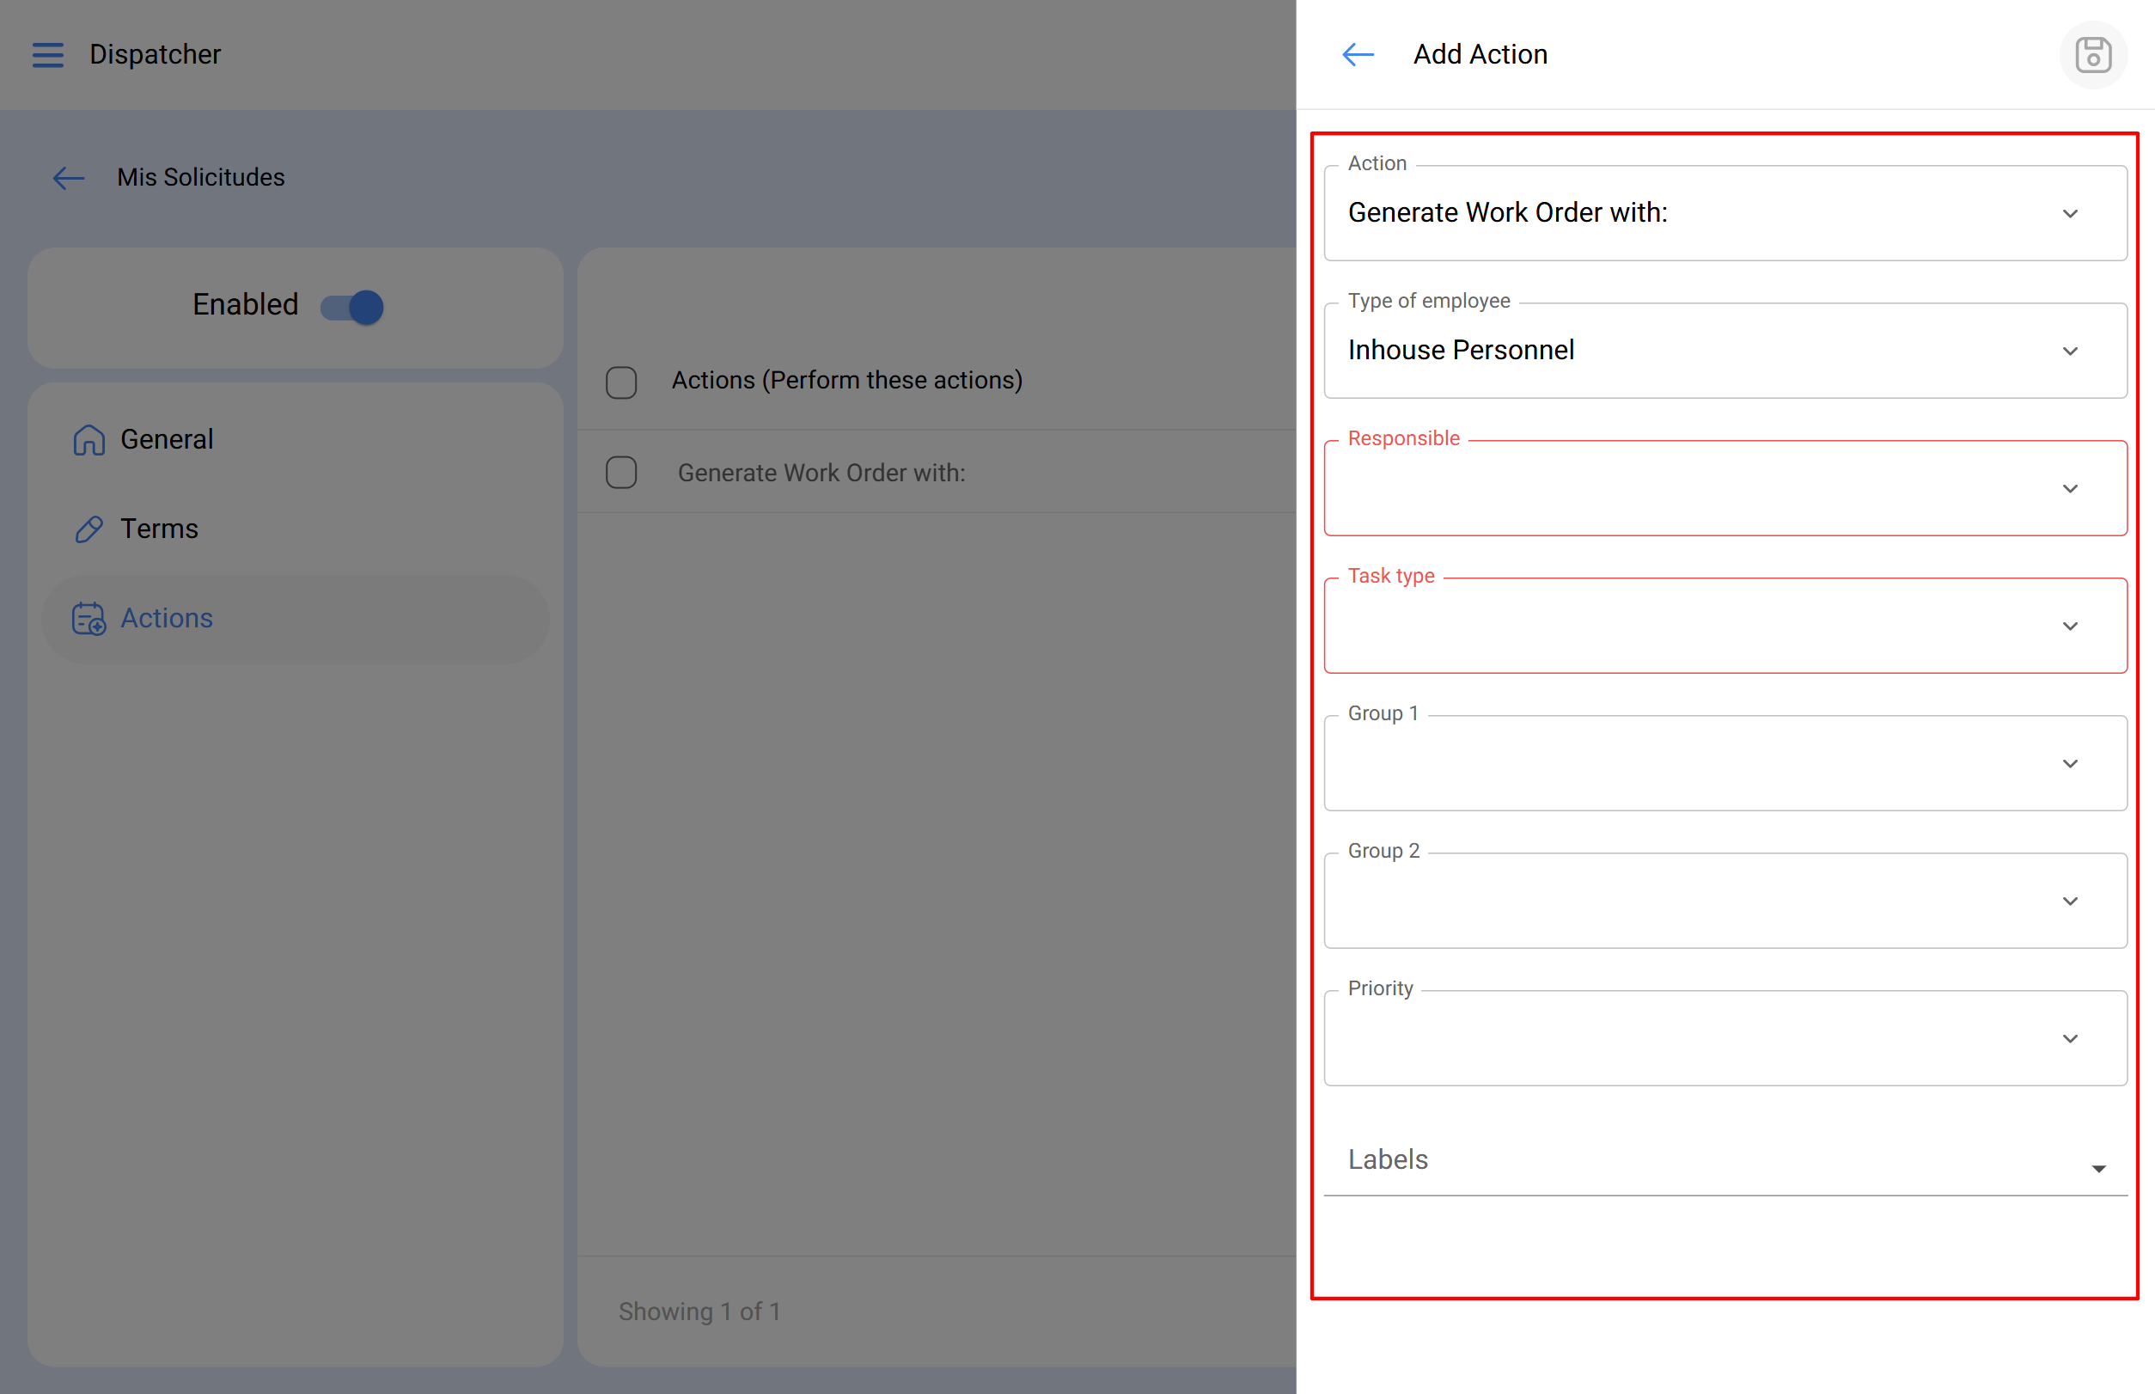The width and height of the screenshot is (2155, 1394).
Task: Check the Actions header select-all checkbox
Action: click(621, 382)
